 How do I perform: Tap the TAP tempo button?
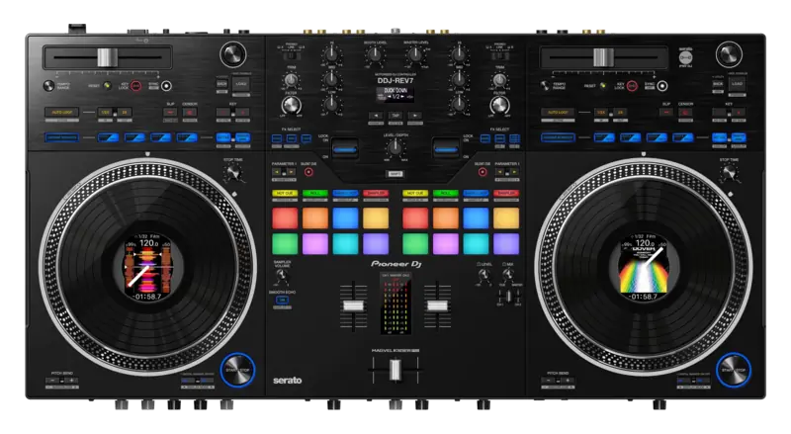395,116
